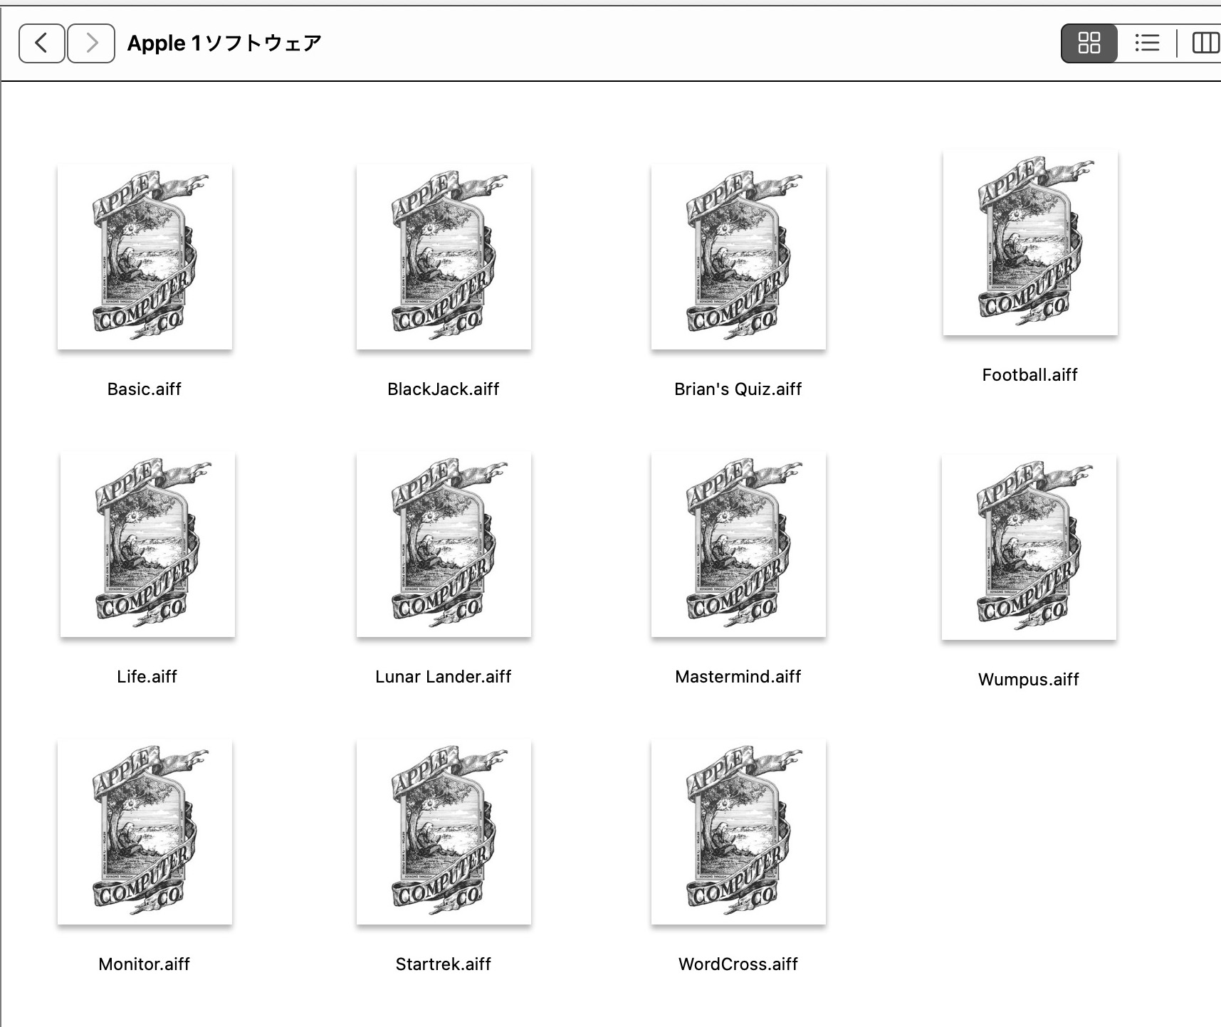This screenshot has height=1027, width=1221.
Task: Select the BlackJack.aiff file icon
Action: click(444, 256)
